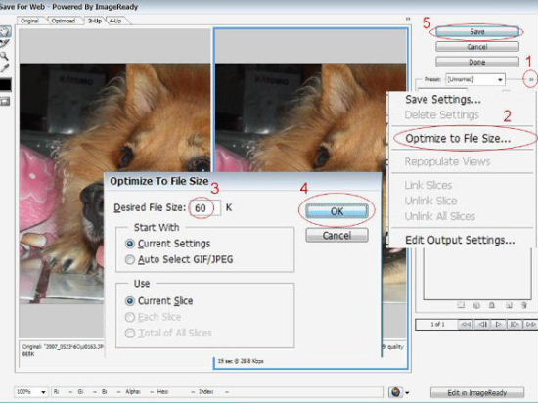
Task: Select the Slice Select tool
Action: pyautogui.click(x=5, y=44)
